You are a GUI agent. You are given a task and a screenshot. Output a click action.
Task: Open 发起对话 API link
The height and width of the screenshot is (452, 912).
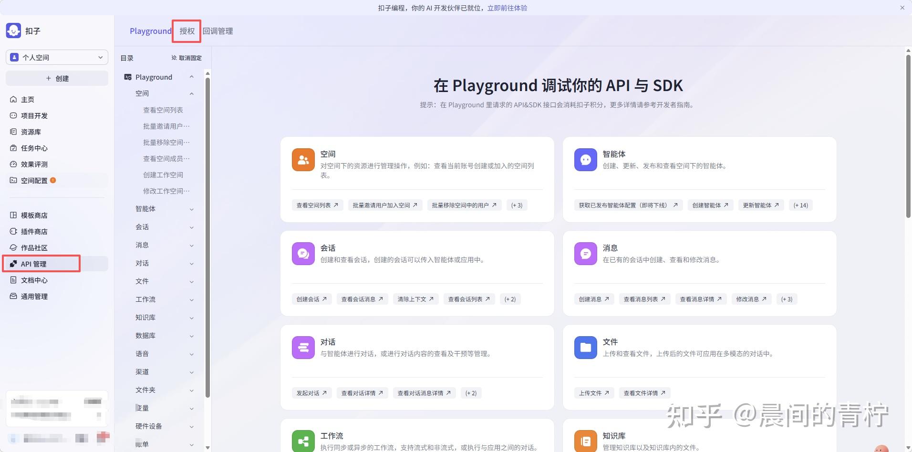click(311, 393)
